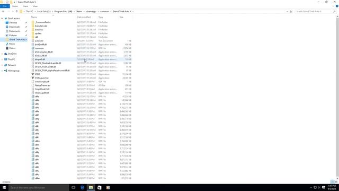This screenshot has width=339, height=191.
Task: Open Music in Quick access
Action: (x=12, y=44)
